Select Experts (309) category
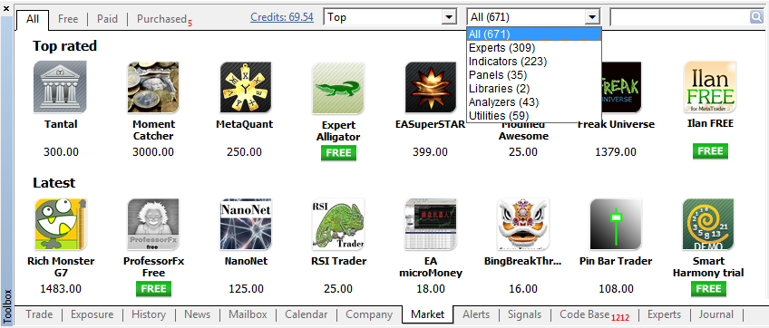This screenshot has width=769, height=328. click(533, 48)
